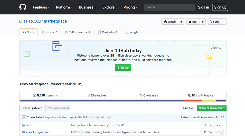245x136 pixels.
Task: Click the New pull request button
Action: [x=58, y=108]
